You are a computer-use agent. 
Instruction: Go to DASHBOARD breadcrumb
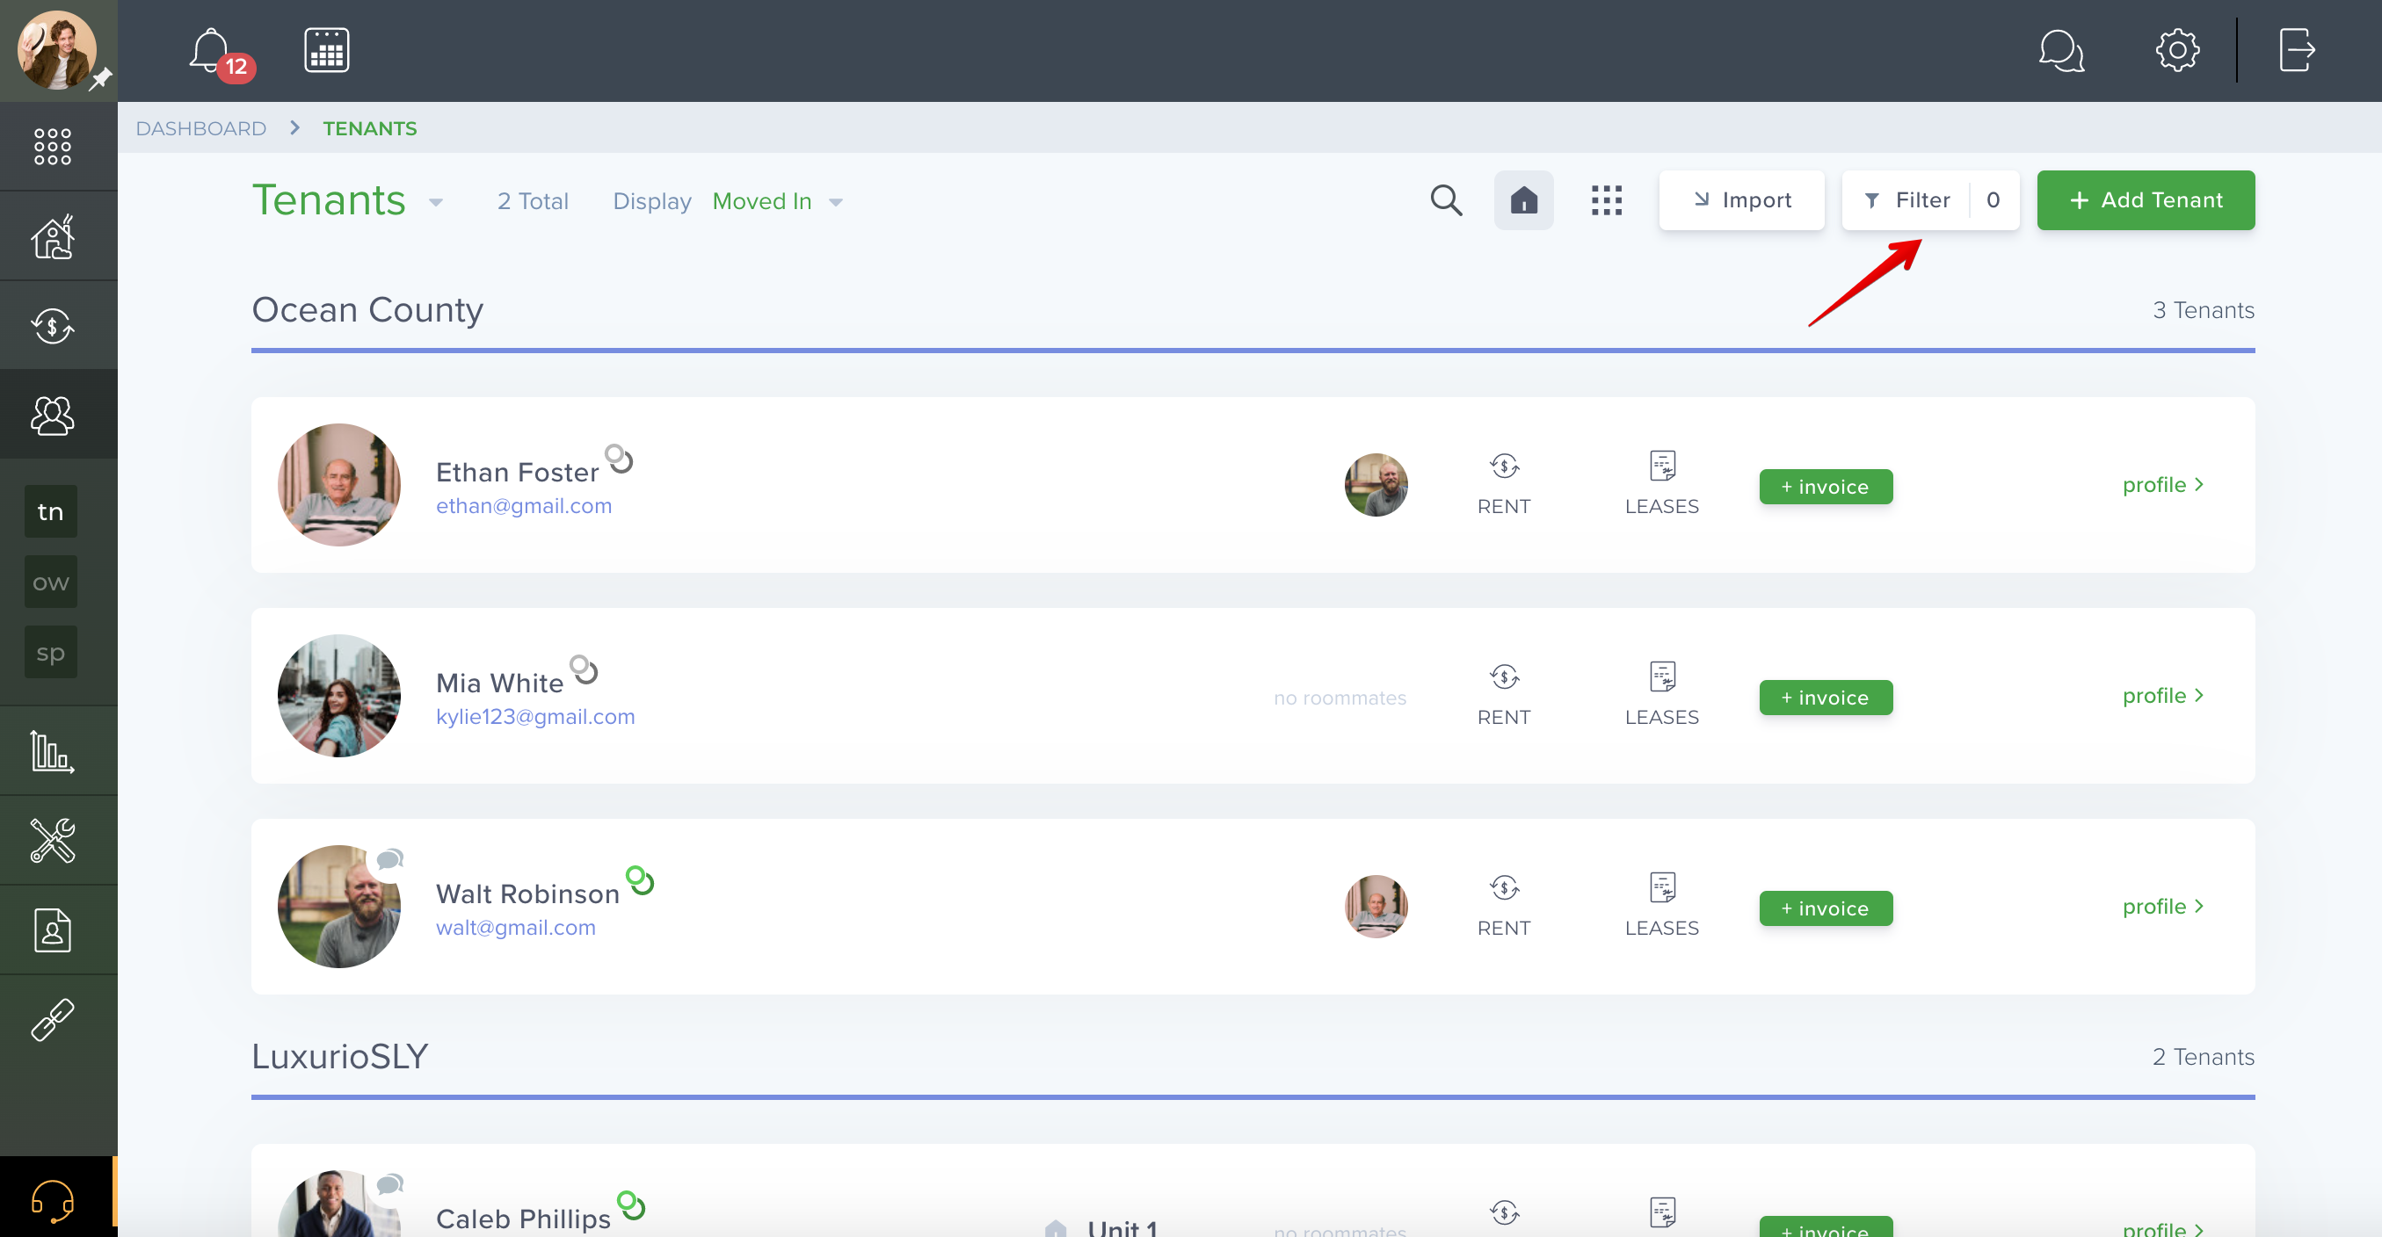pyautogui.click(x=200, y=128)
